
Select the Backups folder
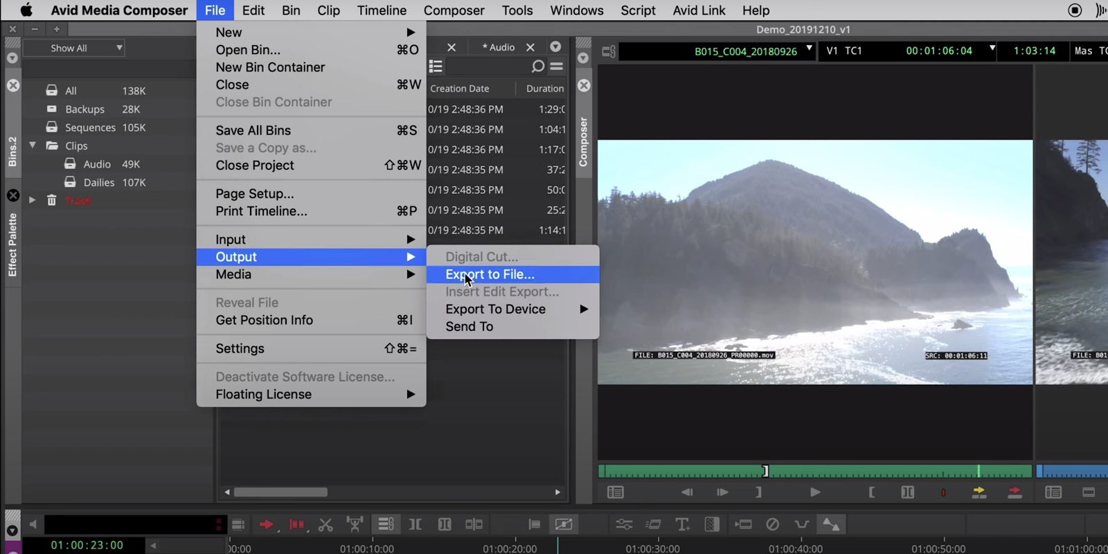(84, 109)
